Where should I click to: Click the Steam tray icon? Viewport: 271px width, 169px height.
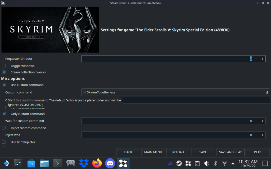coord(179,163)
